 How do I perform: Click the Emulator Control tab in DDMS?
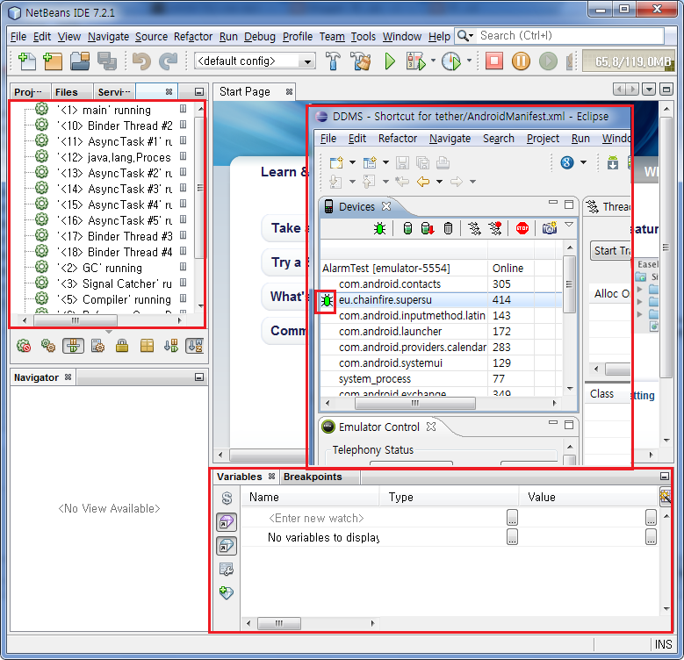[x=378, y=427]
